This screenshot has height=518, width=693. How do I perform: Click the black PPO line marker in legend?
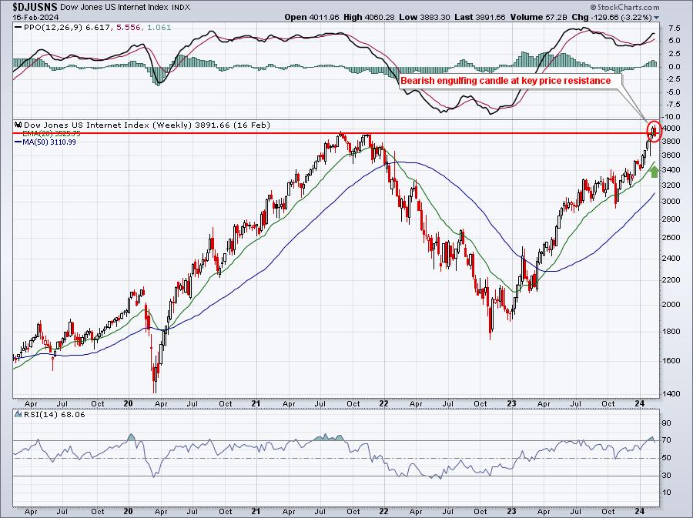(18, 28)
